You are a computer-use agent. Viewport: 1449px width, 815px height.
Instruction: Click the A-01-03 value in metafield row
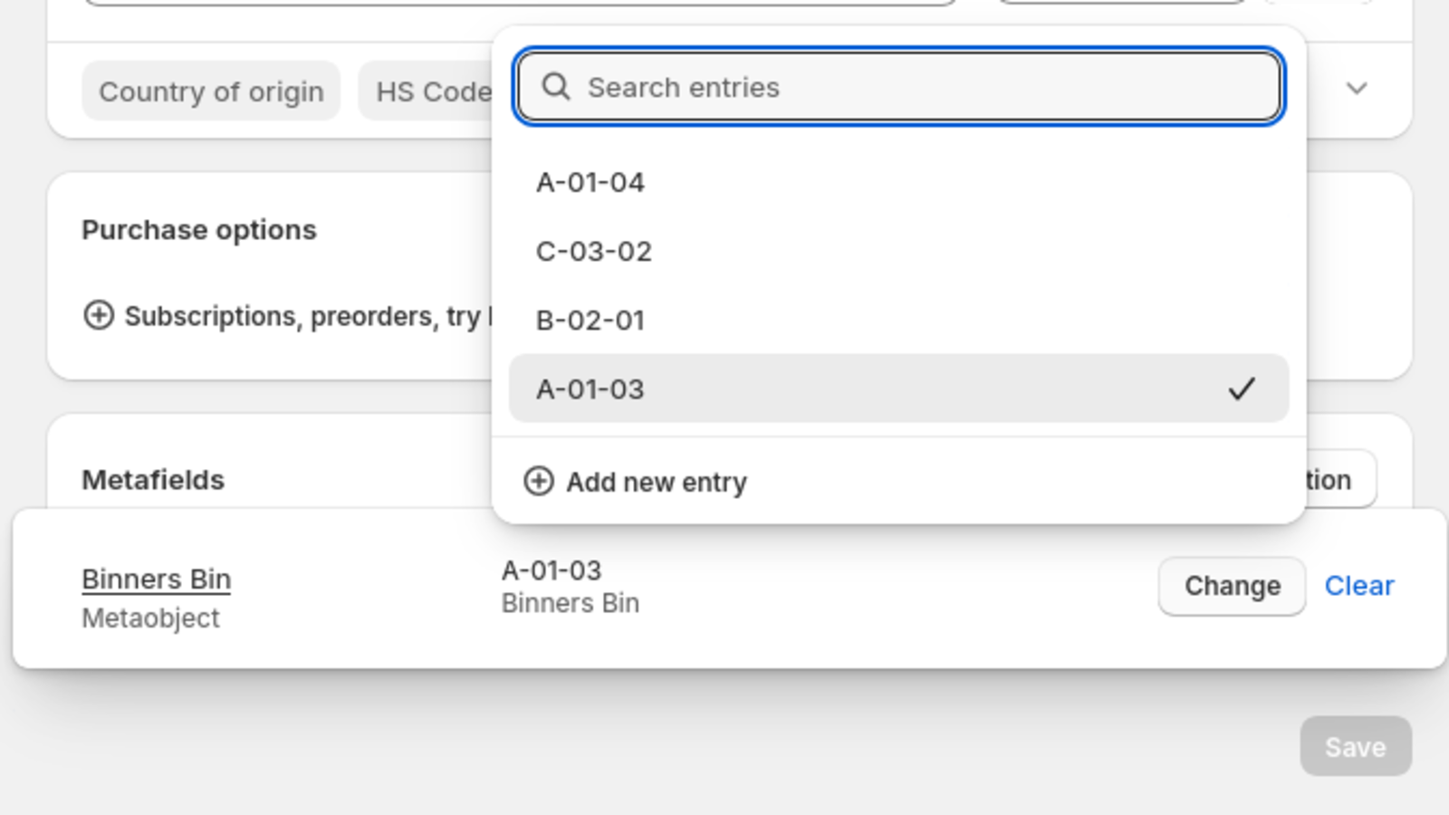click(552, 570)
